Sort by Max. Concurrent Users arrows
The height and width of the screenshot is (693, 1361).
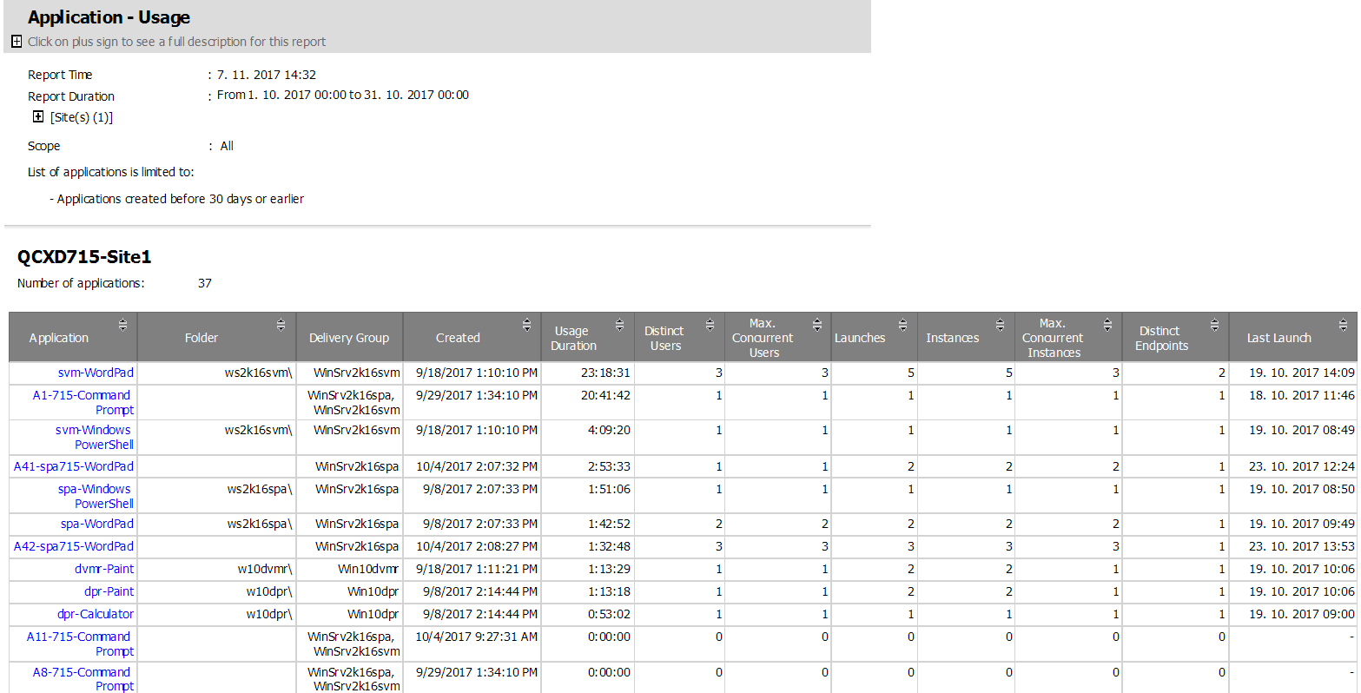click(x=816, y=325)
